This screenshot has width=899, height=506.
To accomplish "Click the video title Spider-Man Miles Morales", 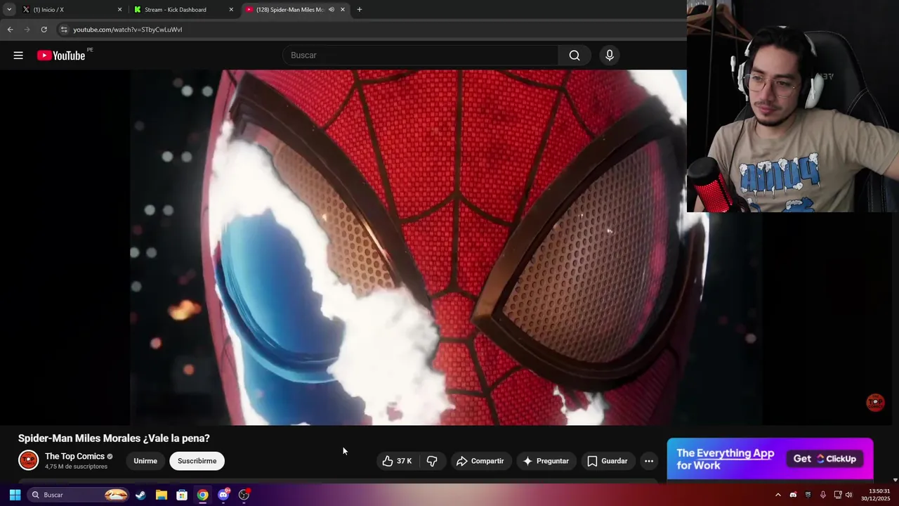I will [x=114, y=438].
